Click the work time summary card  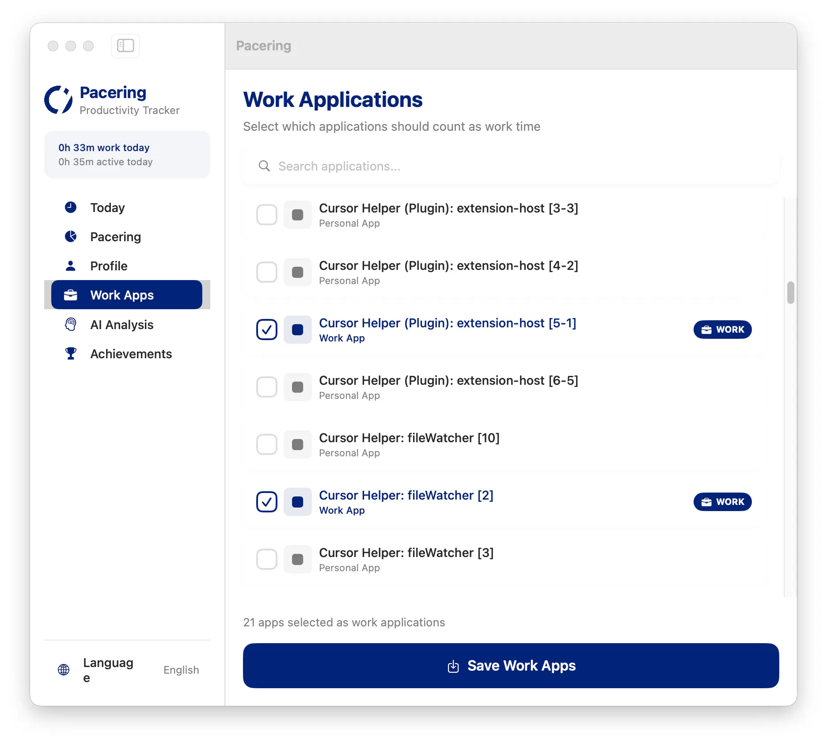pyautogui.click(x=127, y=155)
